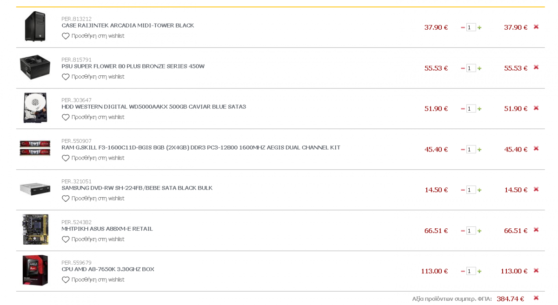Click quantity field for ASUS motherboard
Image resolution: width=558 pixels, height=305 pixels.
(471, 231)
